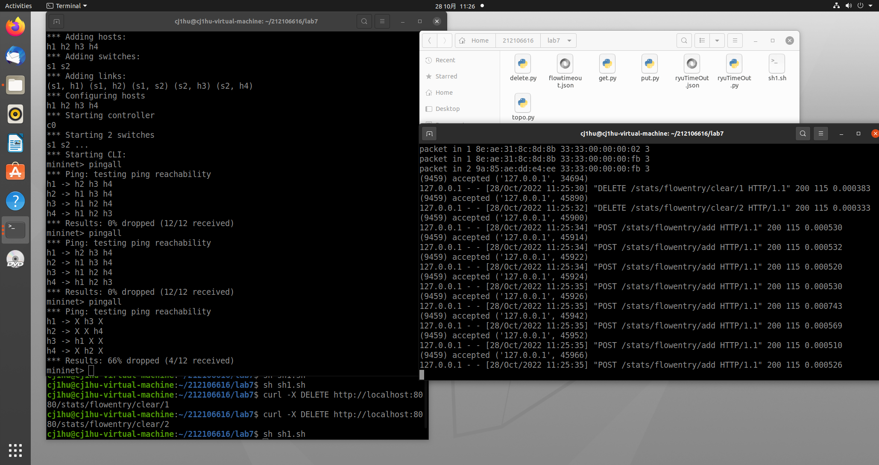Click the network status icon in top bar
The height and width of the screenshot is (465, 879).
click(836, 6)
